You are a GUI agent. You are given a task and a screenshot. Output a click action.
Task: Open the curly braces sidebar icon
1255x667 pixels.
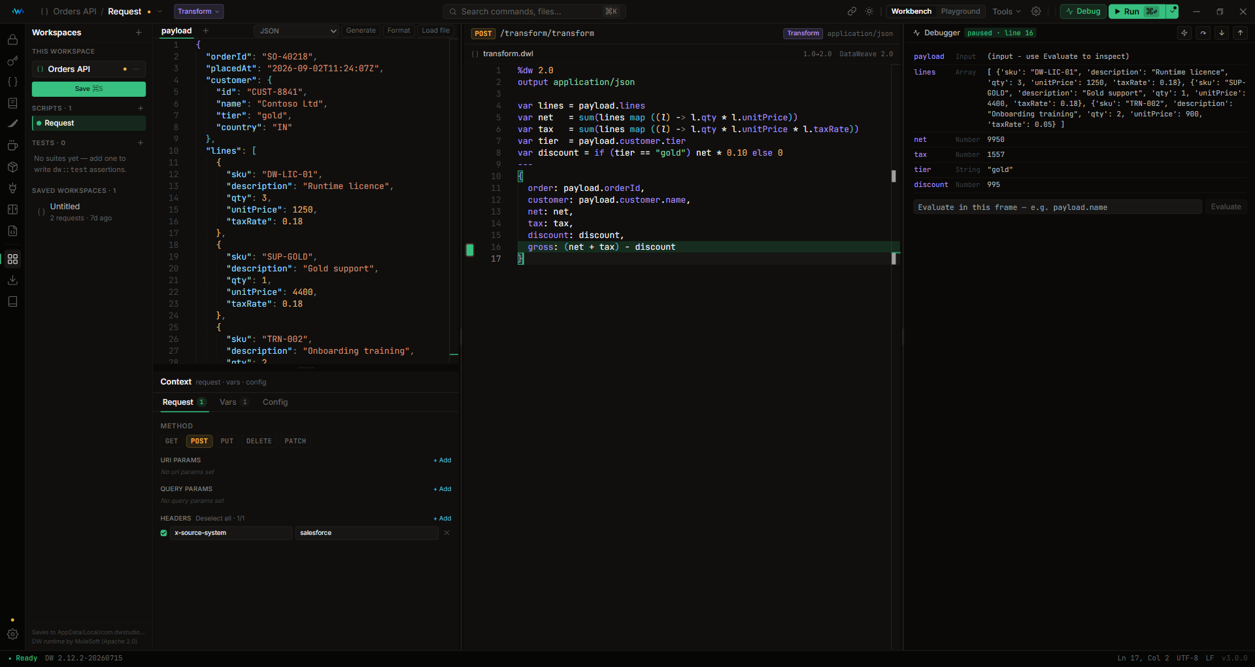pyautogui.click(x=12, y=82)
